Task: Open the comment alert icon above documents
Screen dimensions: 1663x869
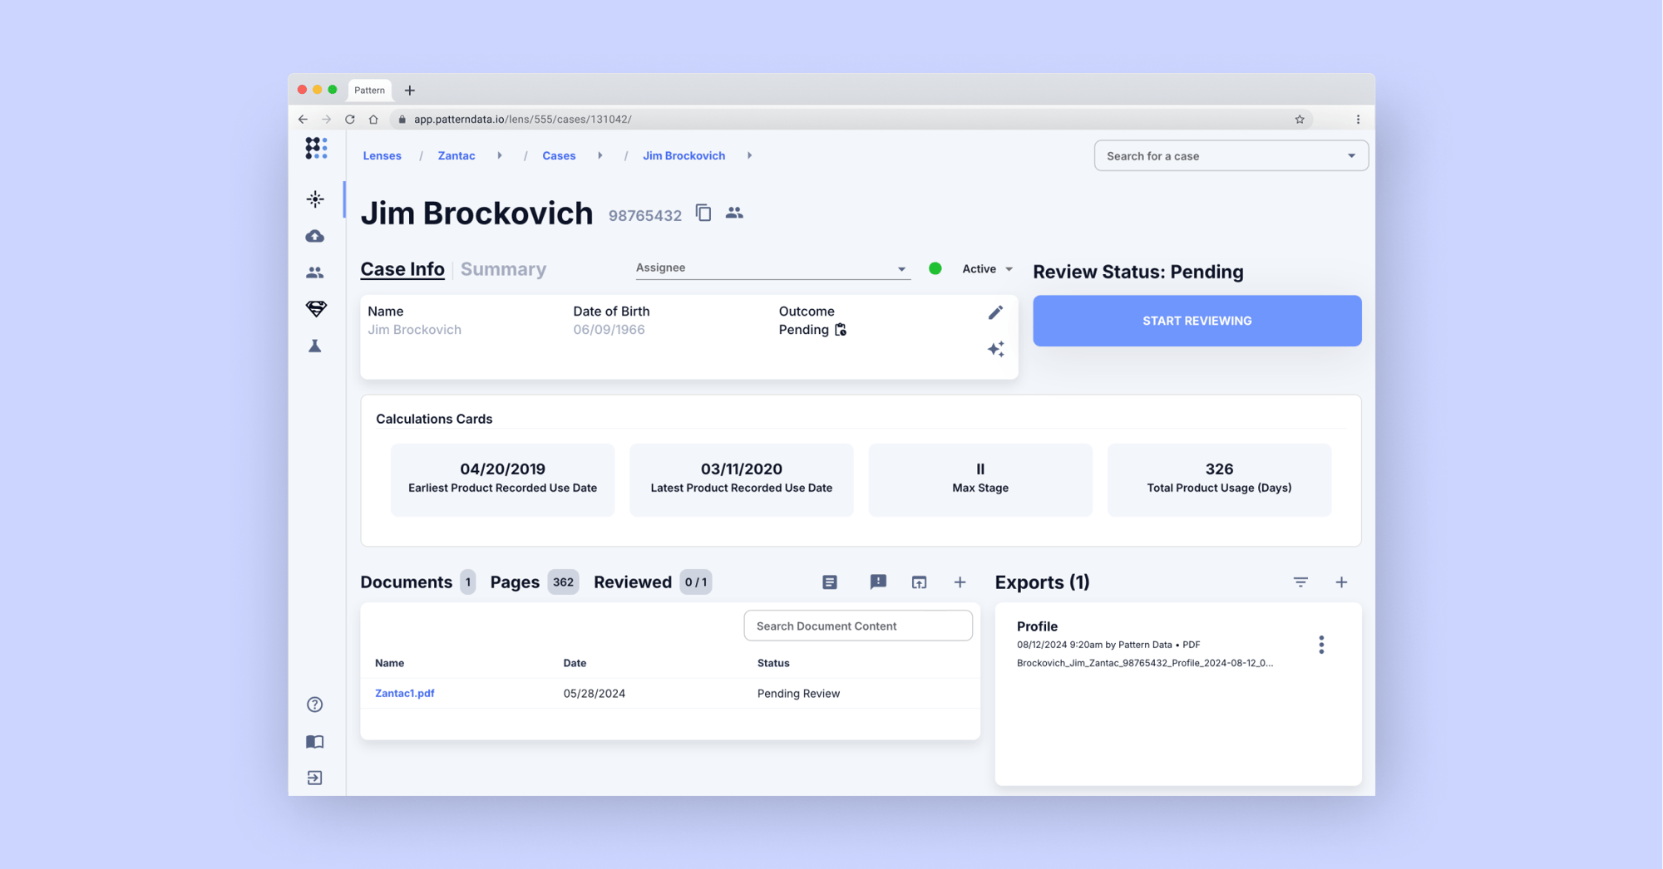Action: (878, 582)
